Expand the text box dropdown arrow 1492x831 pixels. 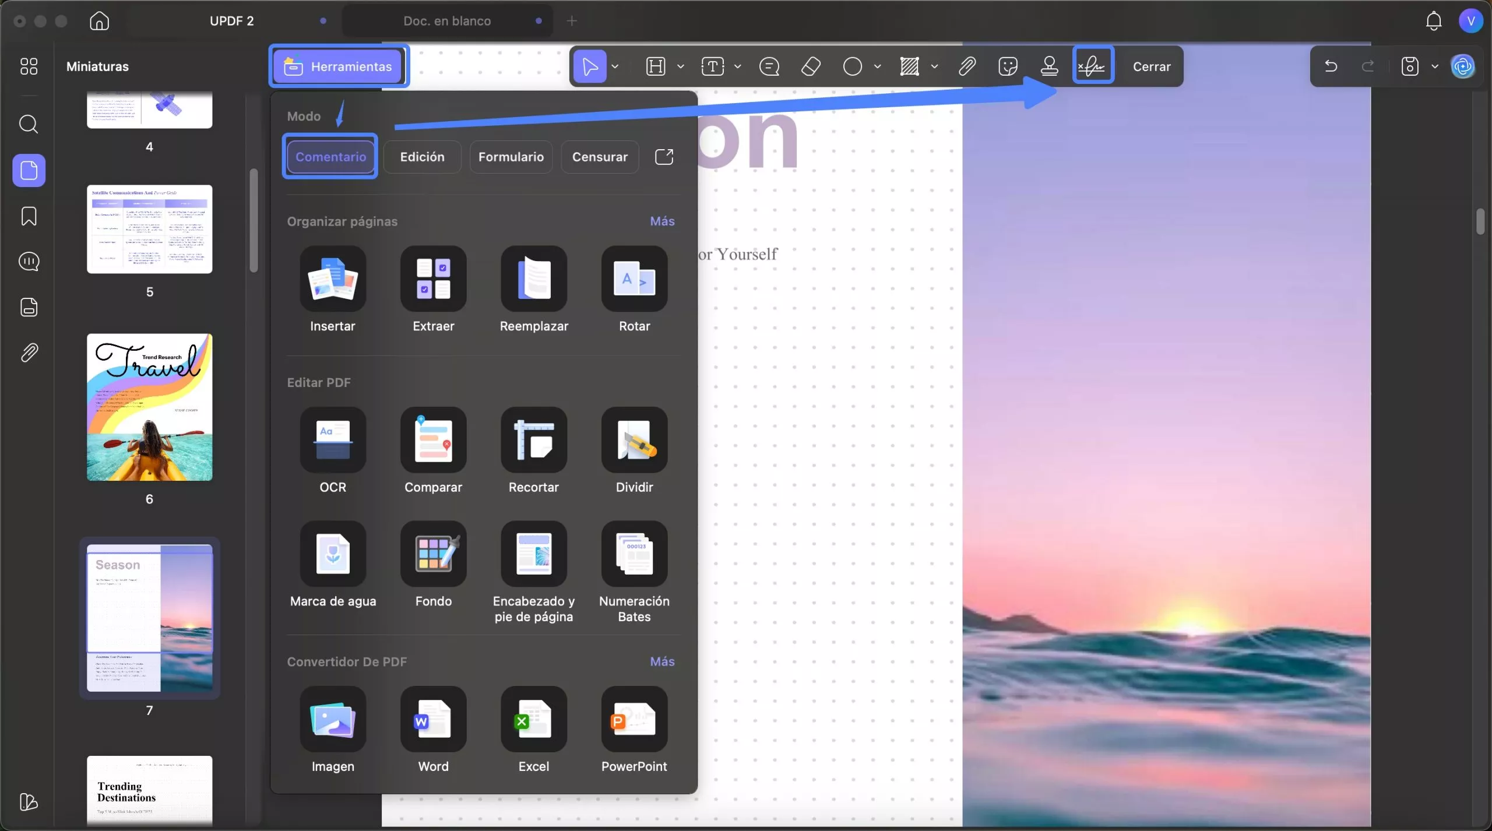pyautogui.click(x=737, y=66)
